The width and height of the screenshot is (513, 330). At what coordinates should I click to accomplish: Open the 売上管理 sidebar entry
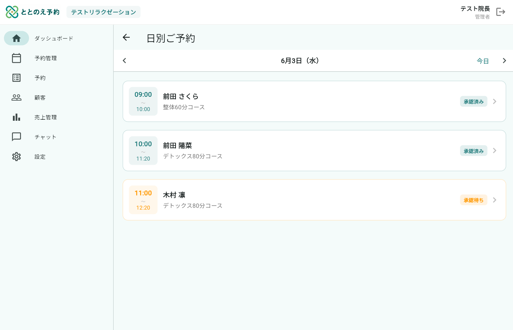click(x=57, y=117)
